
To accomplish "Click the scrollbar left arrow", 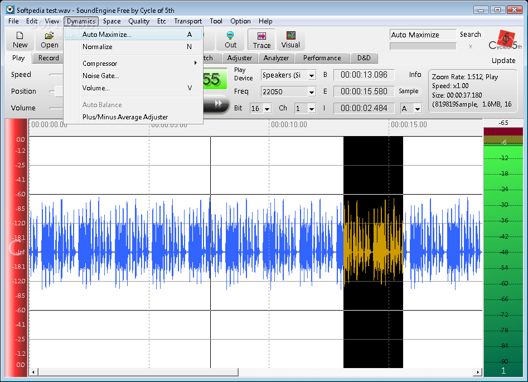I will 33,372.
